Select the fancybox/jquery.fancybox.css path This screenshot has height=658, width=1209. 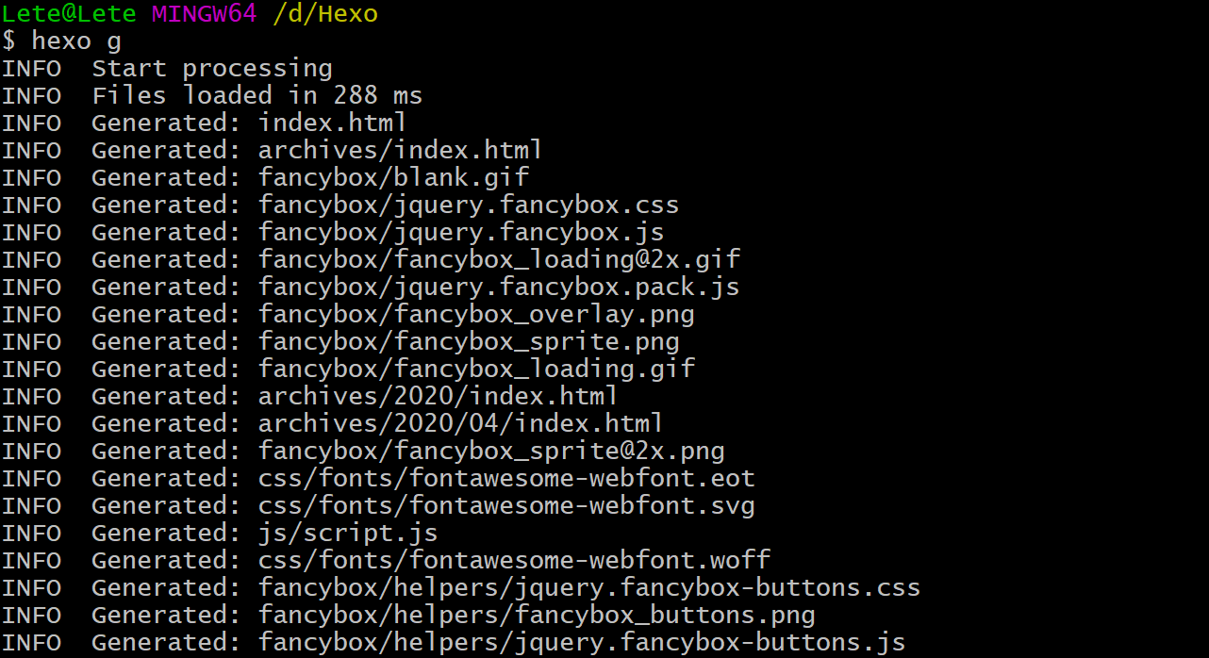[x=468, y=206]
